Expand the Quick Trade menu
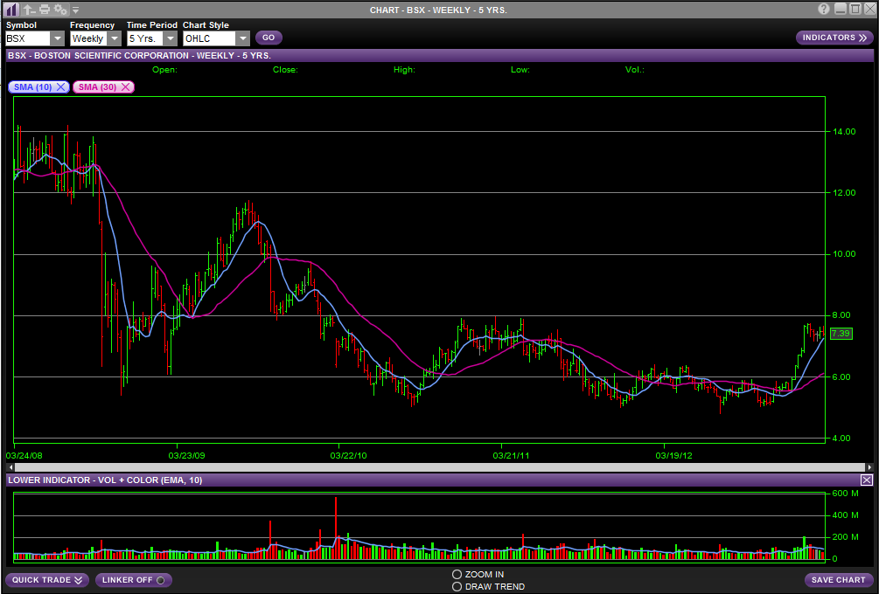The height and width of the screenshot is (594, 879). click(x=47, y=580)
